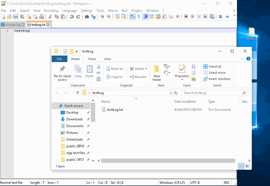This screenshot has height=186, width=270.
Task: Invert selection in File Explorer ribbon
Action: (x=217, y=79)
